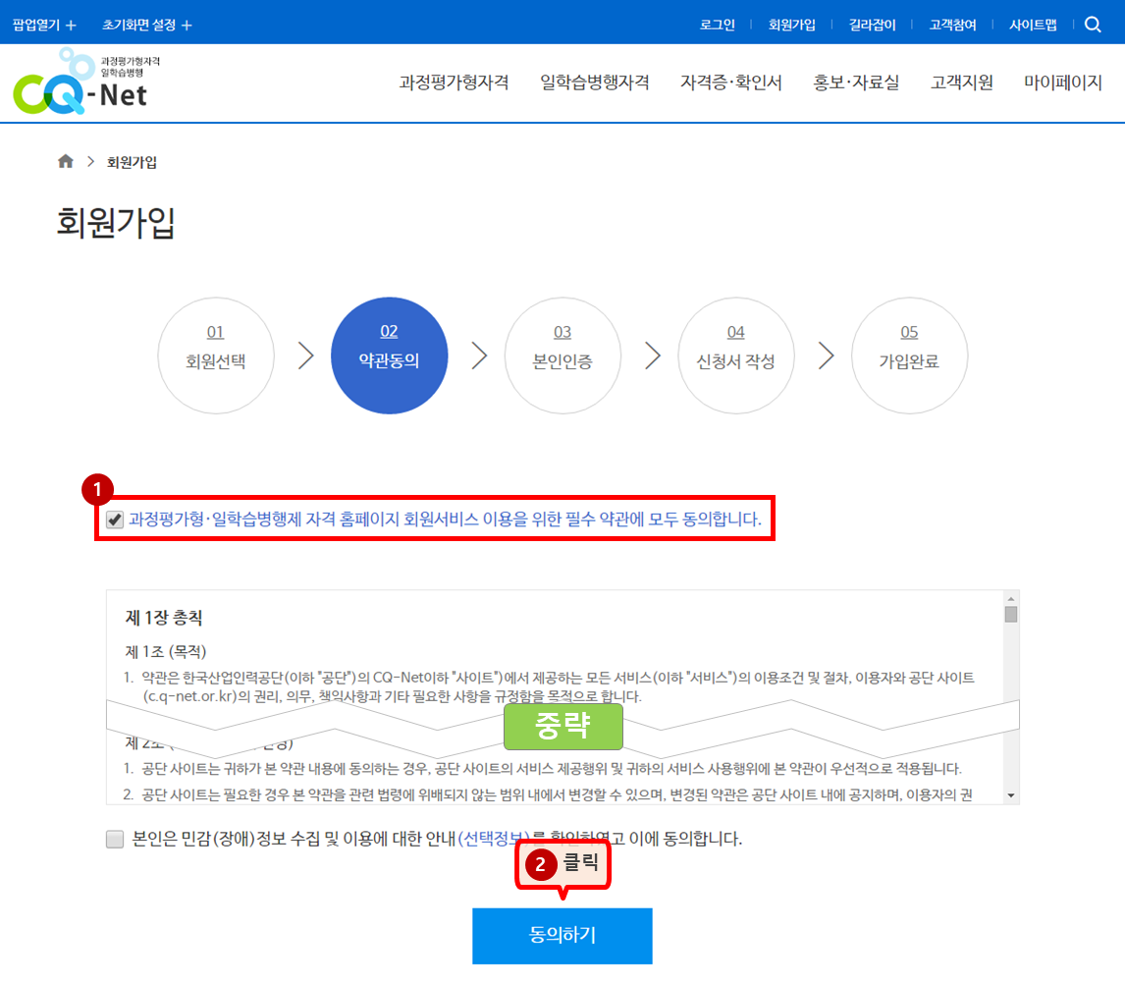Click the 초기화면 설정 text
Screen dimensions: 1125x984
click(138, 26)
